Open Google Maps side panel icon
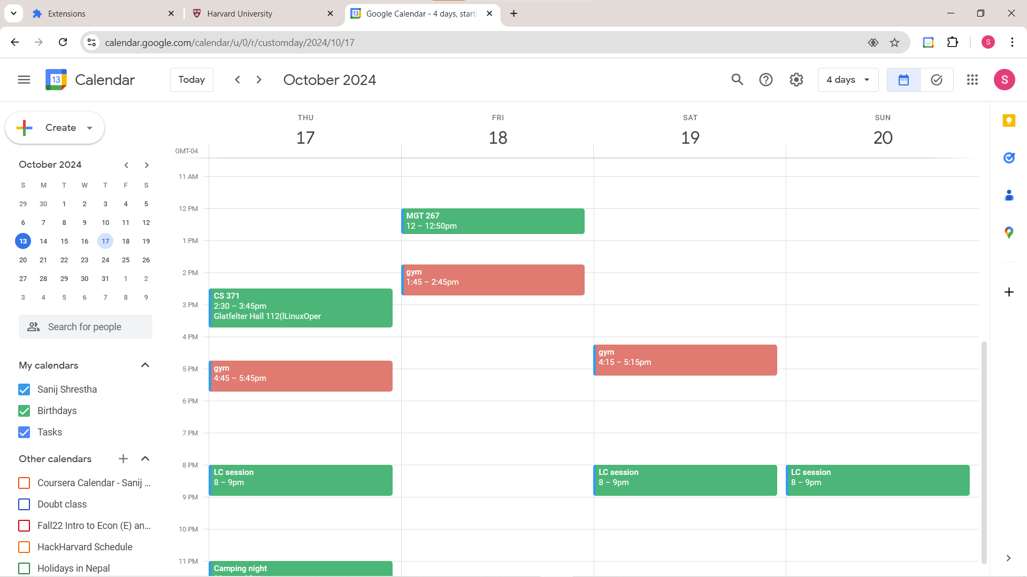1027x577 pixels. tap(1009, 232)
